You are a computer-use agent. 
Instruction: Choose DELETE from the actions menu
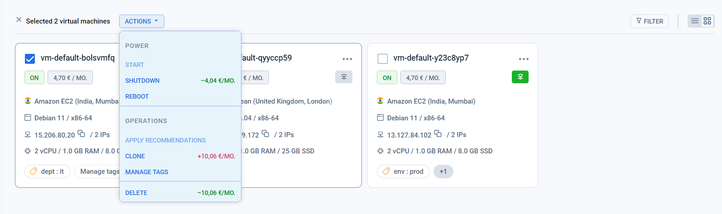click(180, 193)
